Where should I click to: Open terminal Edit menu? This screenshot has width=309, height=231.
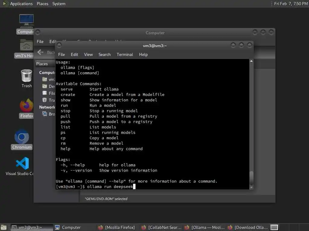pos(74,55)
